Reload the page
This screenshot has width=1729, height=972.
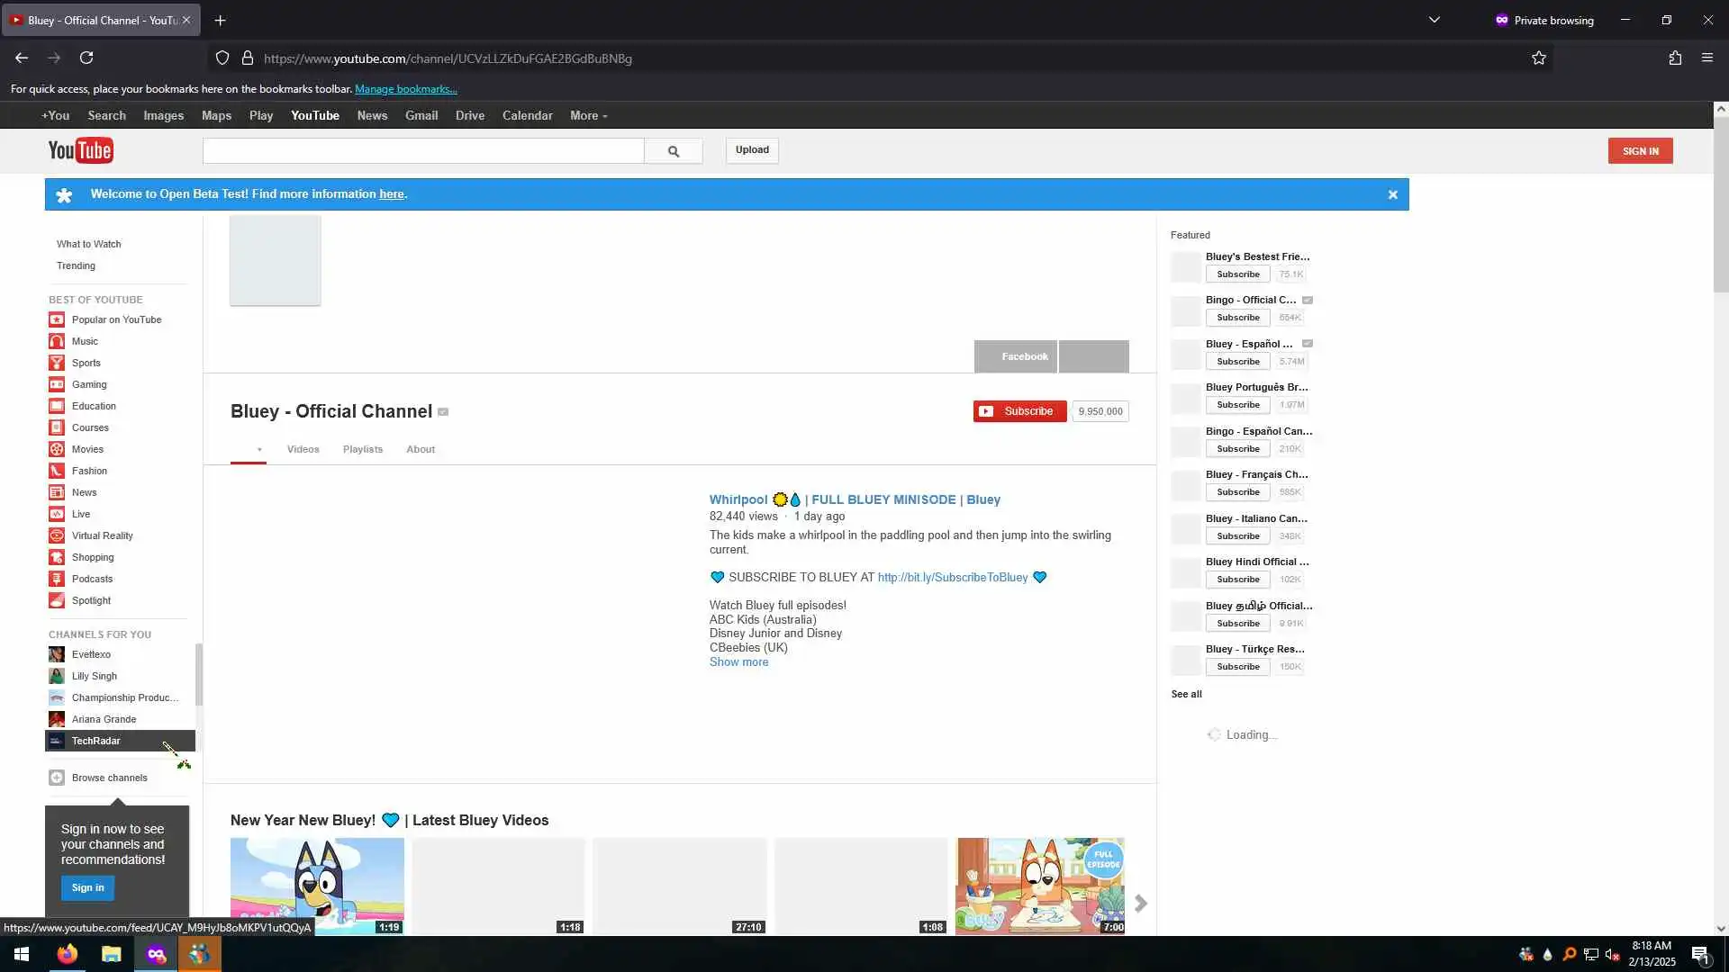[x=86, y=58]
